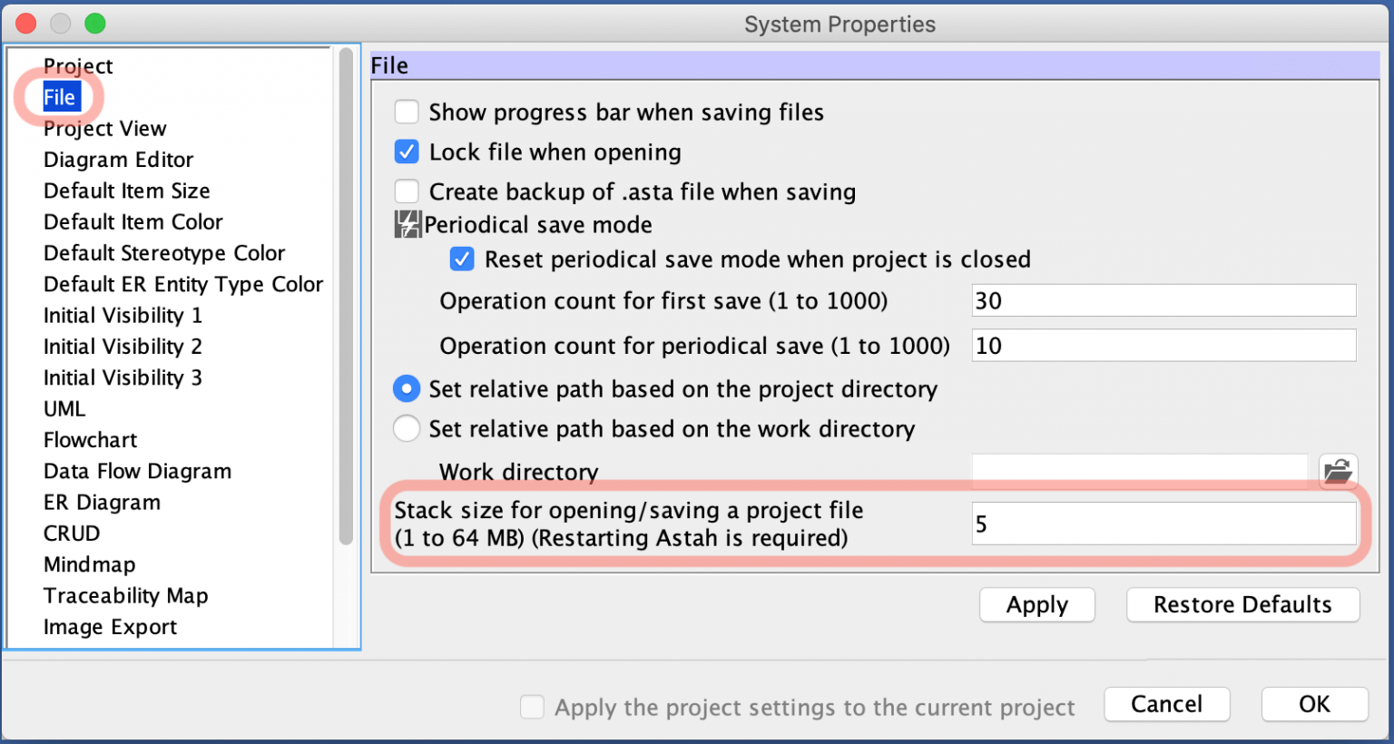The width and height of the screenshot is (1394, 744).
Task: Click the Periodical save mode icon
Action: 407,224
